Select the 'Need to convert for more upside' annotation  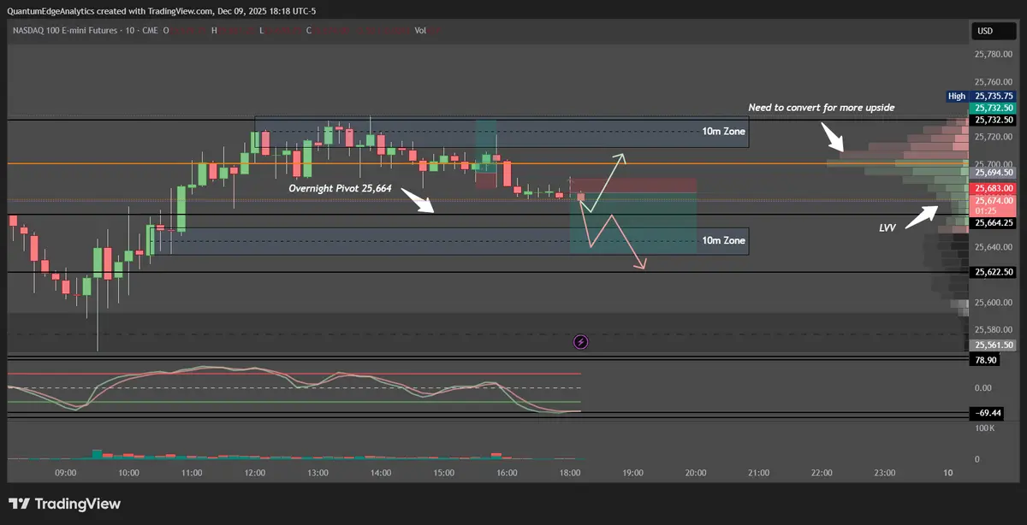click(x=822, y=108)
